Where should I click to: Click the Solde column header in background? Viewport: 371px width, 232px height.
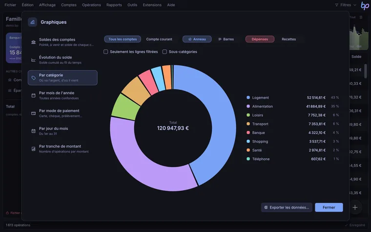356,57
